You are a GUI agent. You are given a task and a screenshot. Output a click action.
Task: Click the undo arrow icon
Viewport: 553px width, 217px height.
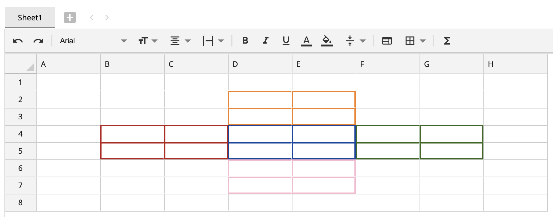(x=18, y=41)
